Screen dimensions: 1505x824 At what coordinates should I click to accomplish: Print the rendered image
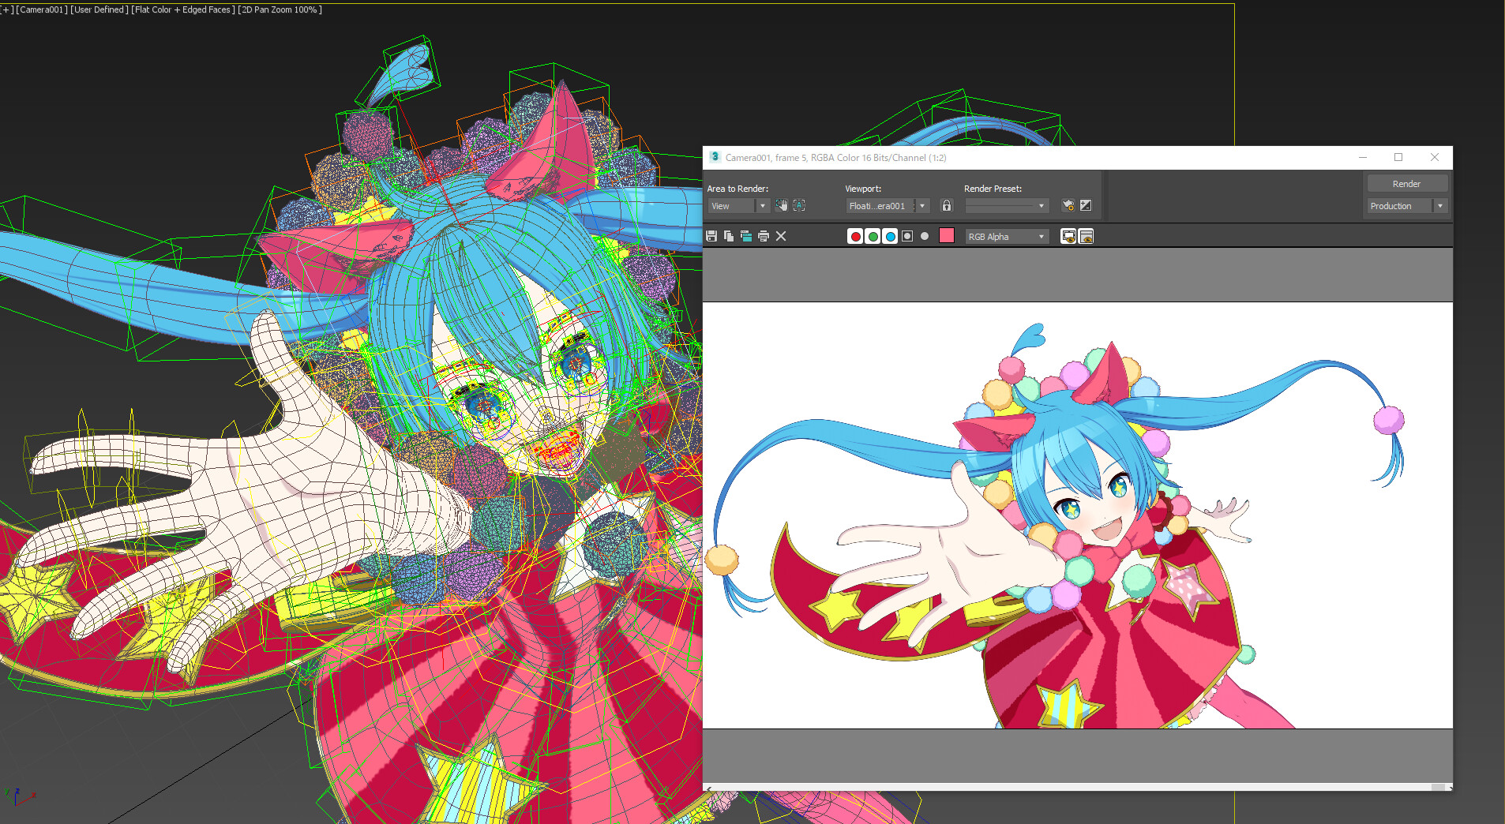[x=763, y=235]
